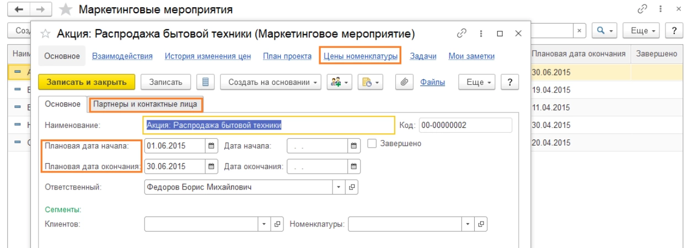Open calendar picker for Дата окончания
Viewport: 687px width, 248px height.
(x=354, y=166)
